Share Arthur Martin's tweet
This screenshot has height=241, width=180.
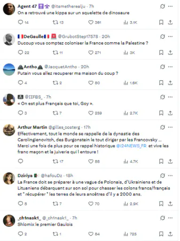pyautogui.click(x=170, y=161)
